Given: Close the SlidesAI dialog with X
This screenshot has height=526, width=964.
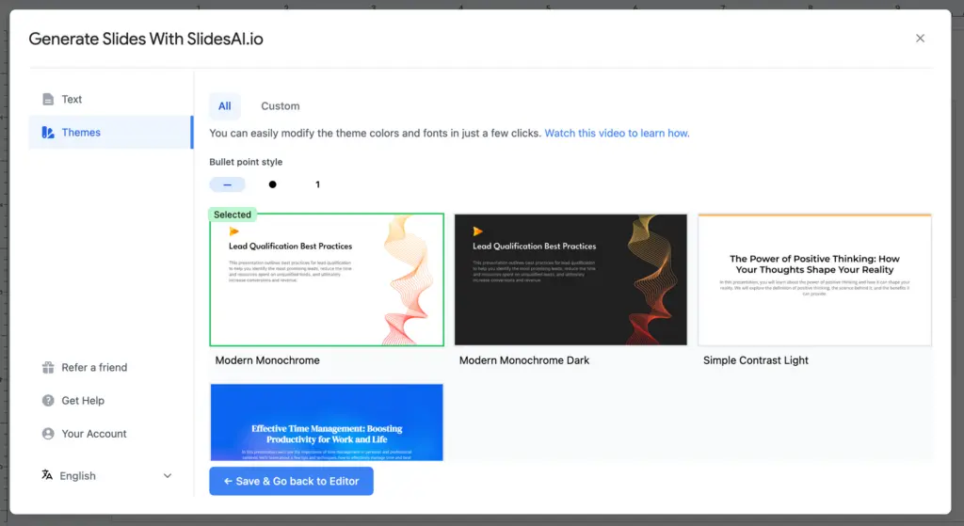Looking at the screenshot, I should coord(920,39).
